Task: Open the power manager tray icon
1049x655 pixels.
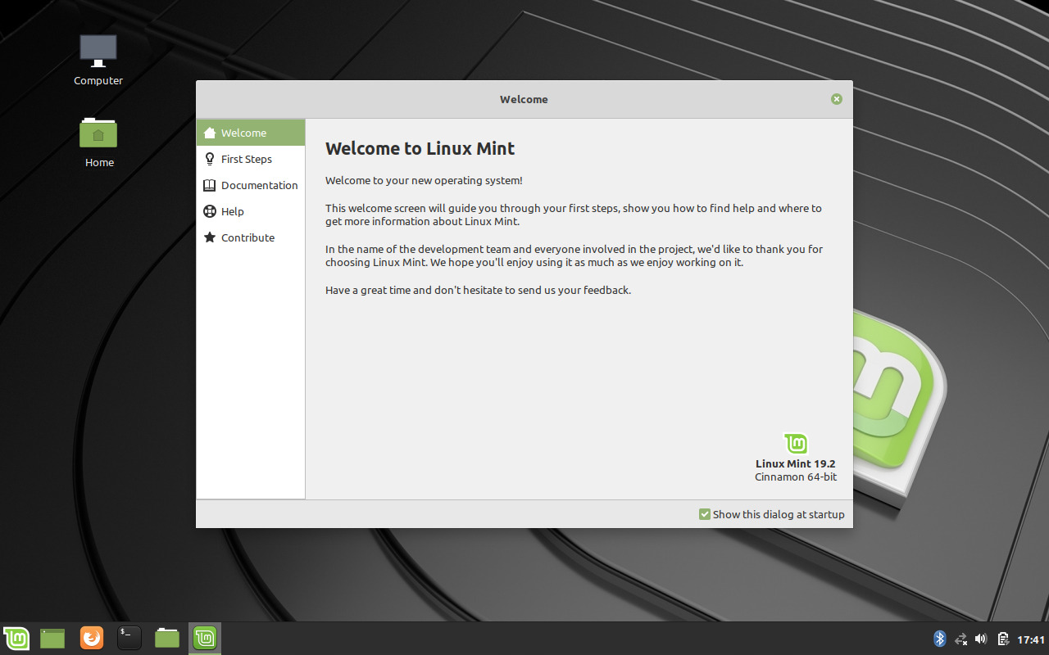Action: point(1003,639)
